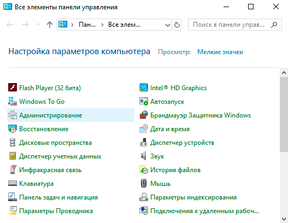Open the Диспетчер учетных данных safe icon
This screenshot has width=288, height=223.
point(13,156)
